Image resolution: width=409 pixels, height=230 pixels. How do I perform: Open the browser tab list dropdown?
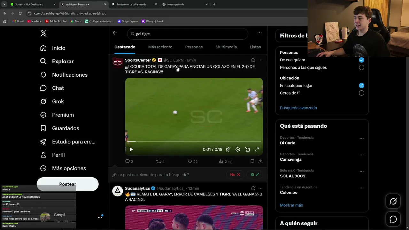point(4,4)
